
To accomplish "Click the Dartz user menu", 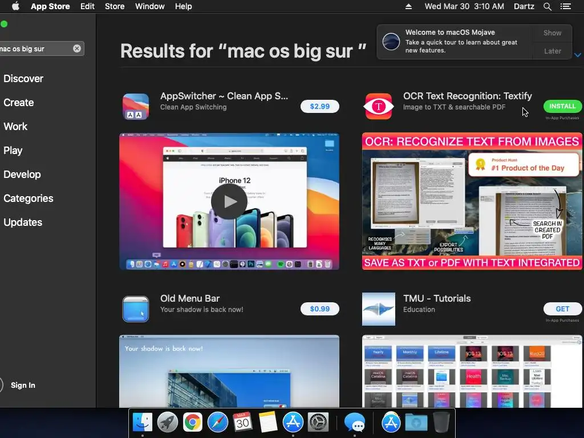I will coord(524,6).
